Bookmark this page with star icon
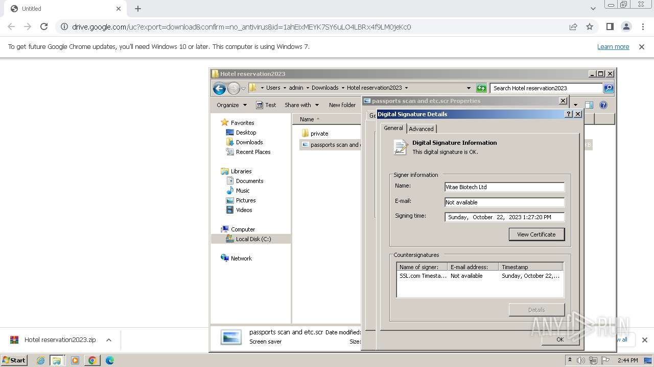654x367 pixels. 590,27
